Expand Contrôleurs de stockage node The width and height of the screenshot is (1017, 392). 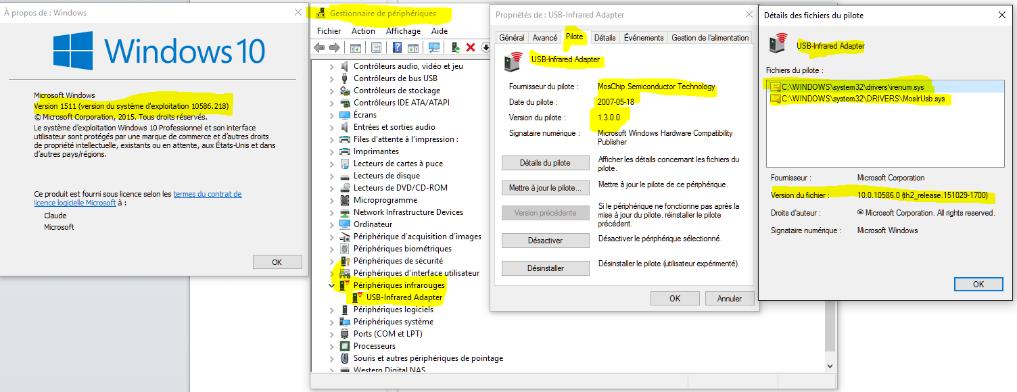point(331,91)
